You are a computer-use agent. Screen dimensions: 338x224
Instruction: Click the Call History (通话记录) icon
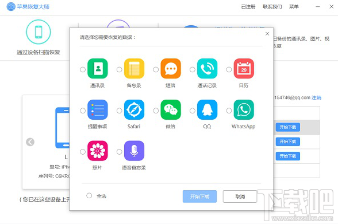(x=207, y=69)
